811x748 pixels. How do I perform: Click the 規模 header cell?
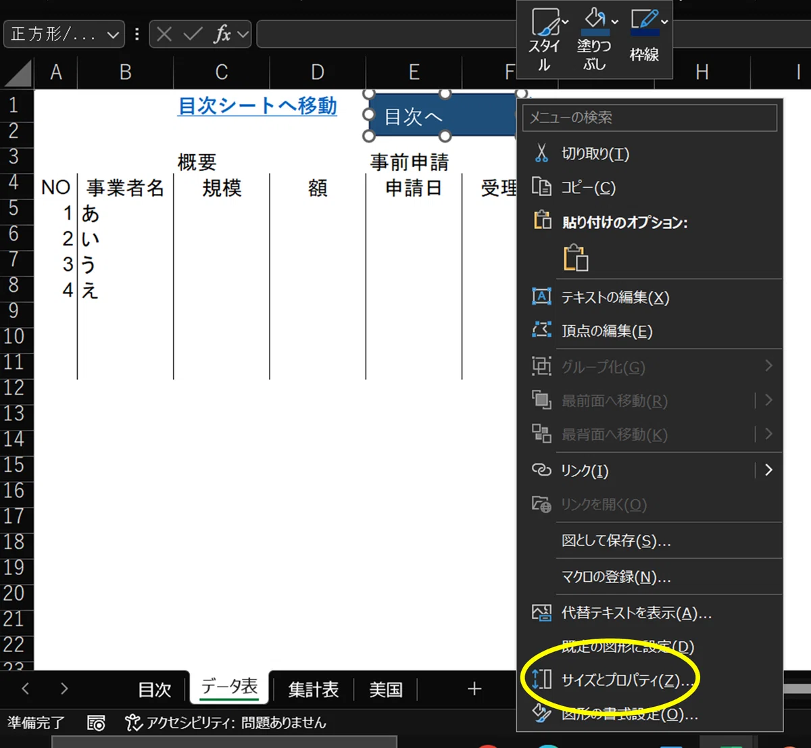[222, 187]
